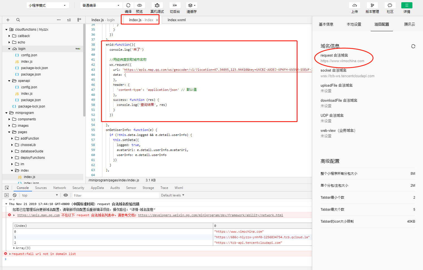Open config.json under the login folder

coord(29,55)
